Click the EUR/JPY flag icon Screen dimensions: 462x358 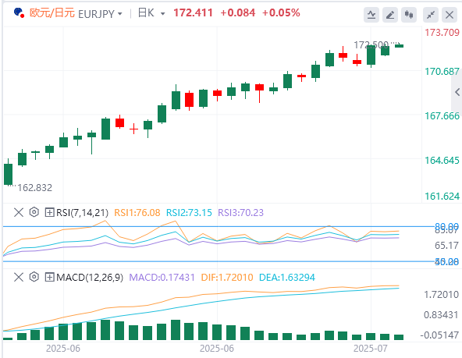pos(20,12)
